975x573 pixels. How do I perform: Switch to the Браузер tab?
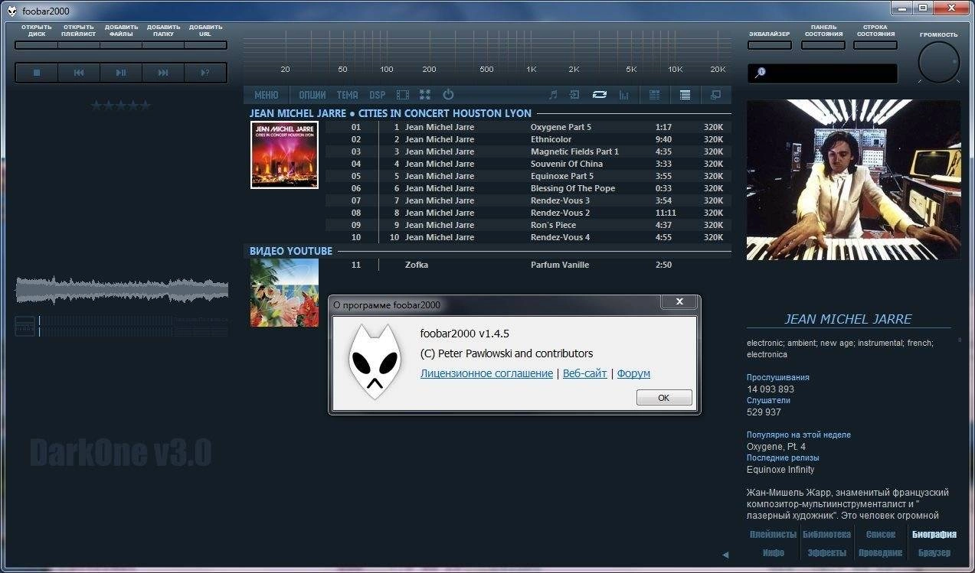pyautogui.click(x=934, y=552)
